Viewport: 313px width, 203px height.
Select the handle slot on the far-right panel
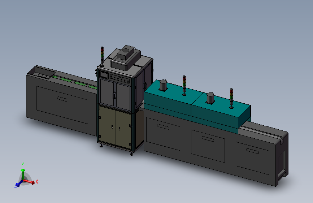(252, 151)
